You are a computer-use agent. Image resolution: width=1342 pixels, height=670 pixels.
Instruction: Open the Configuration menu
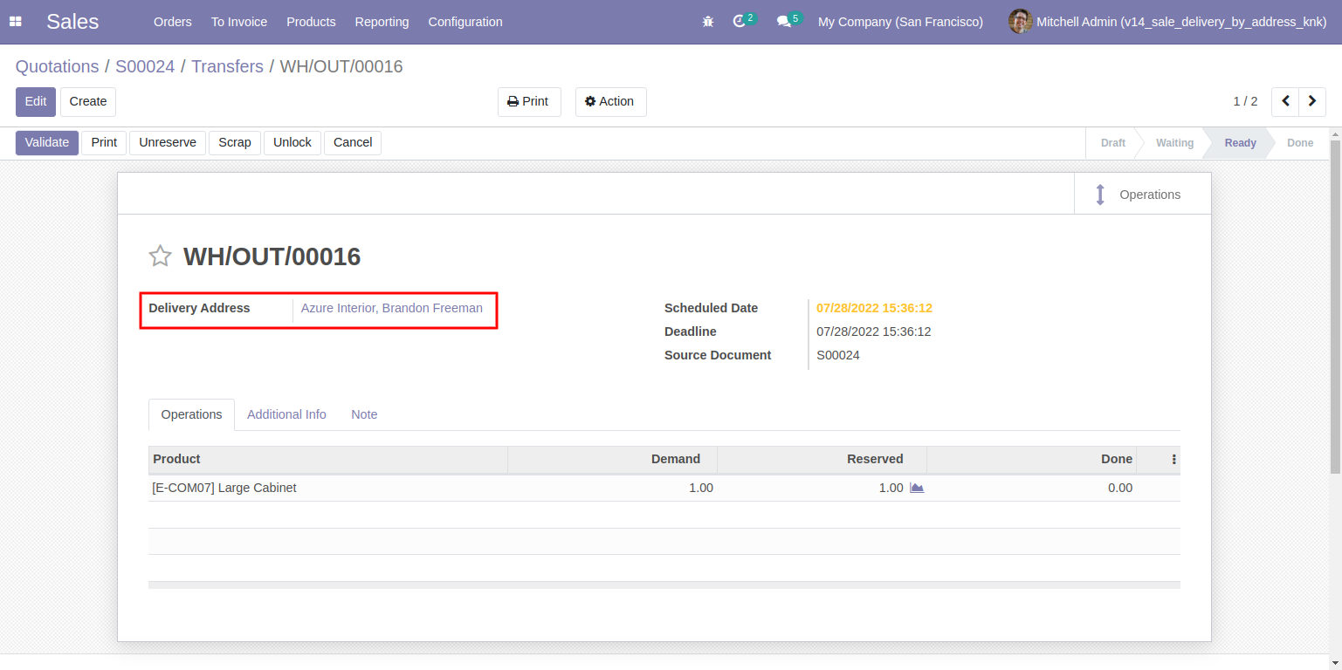tap(465, 22)
